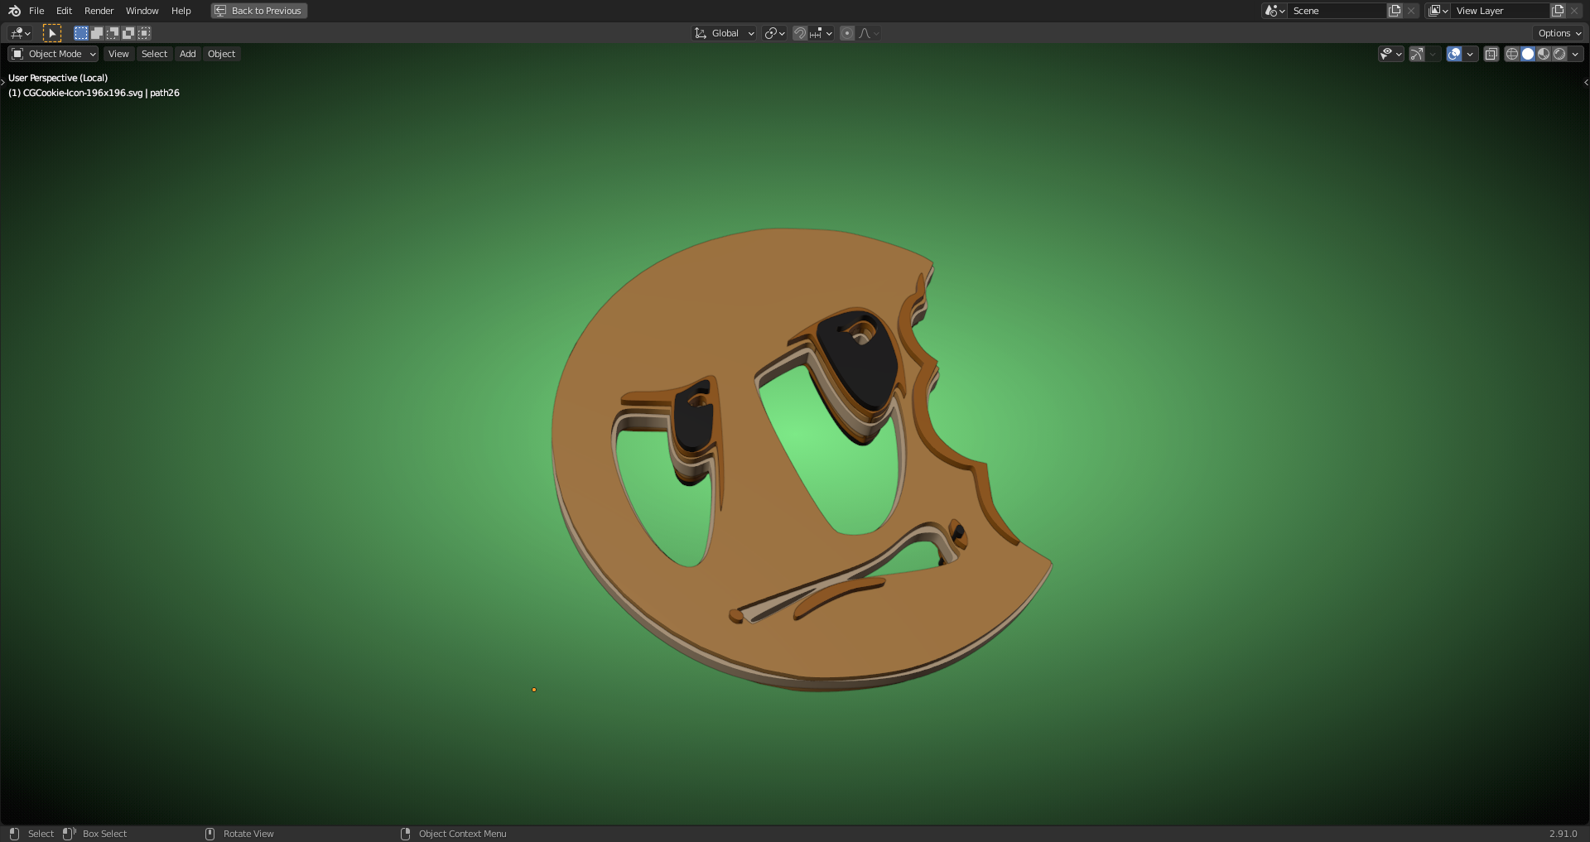Switch to Solid viewport shading

click(1528, 54)
